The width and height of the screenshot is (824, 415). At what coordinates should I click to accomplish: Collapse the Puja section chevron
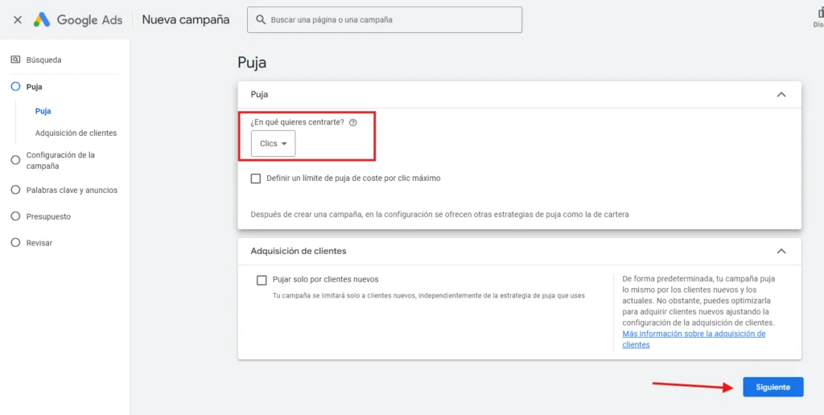pyautogui.click(x=780, y=95)
